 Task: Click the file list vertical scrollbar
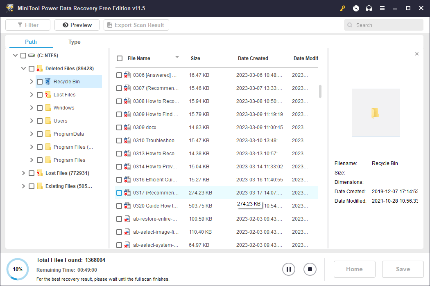click(x=320, y=92)
